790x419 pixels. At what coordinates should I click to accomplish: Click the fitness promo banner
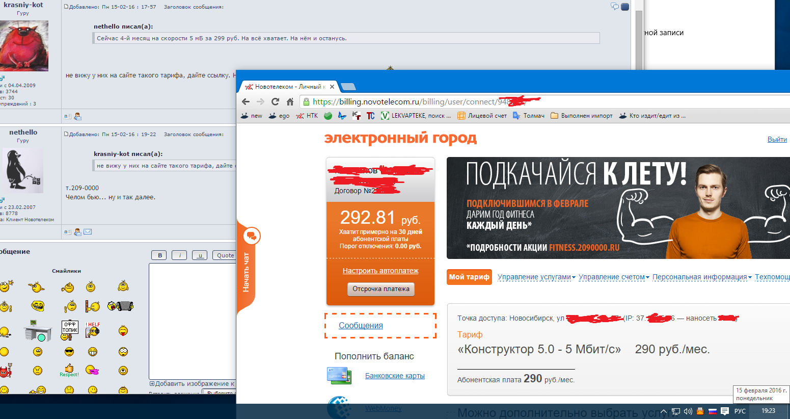click(618, 208)
